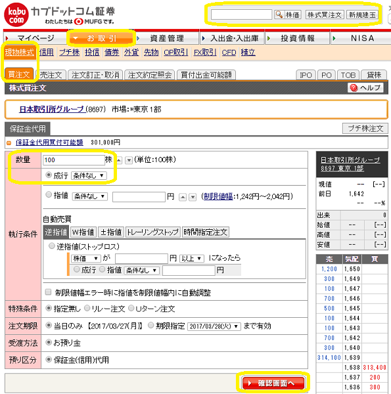The image size is (391, 394).
Task: Select お預り金 settlement radio
Action: (x=49, y=342)
